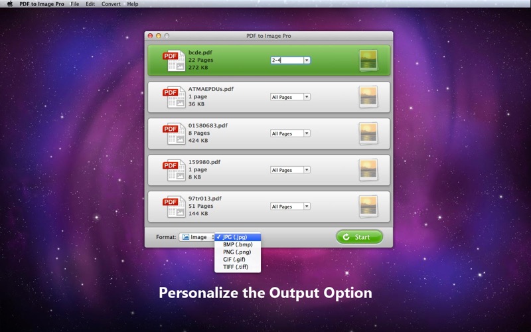Click the 22 Pages label
This screenshot has width=531, height=332.
point(201,60)
